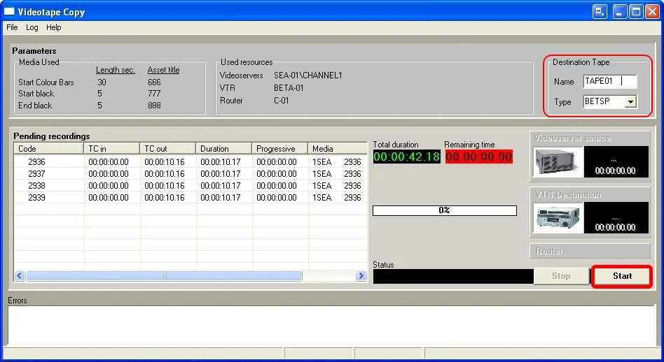Viewport: 664px width, 362px height.
Task: Open the Help menu
Action: pyautogui.click(x=54, y=27)
